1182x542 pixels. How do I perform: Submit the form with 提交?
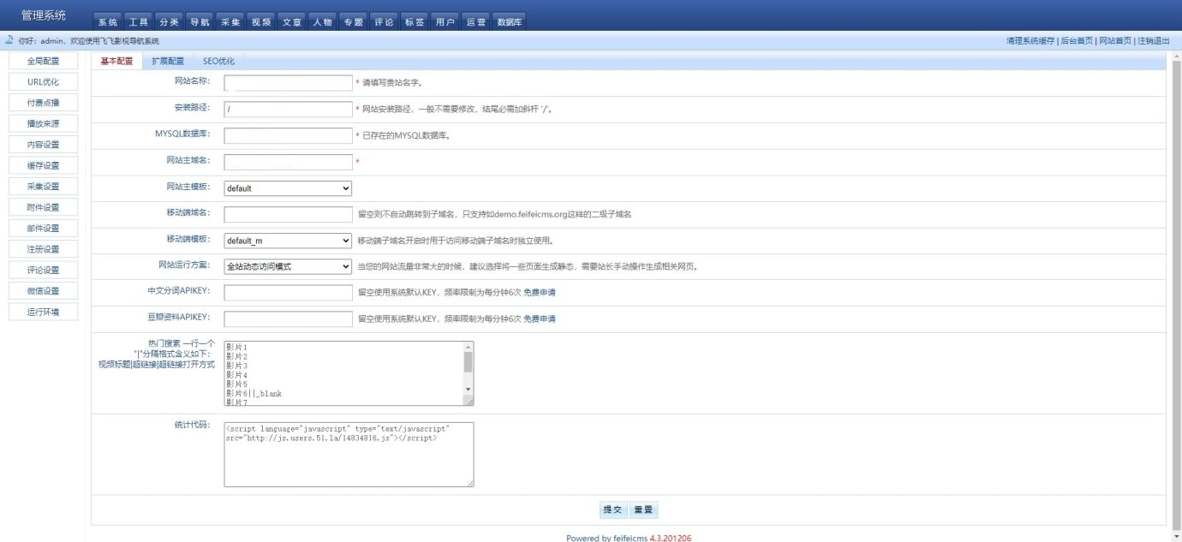(x=613, y=509)
